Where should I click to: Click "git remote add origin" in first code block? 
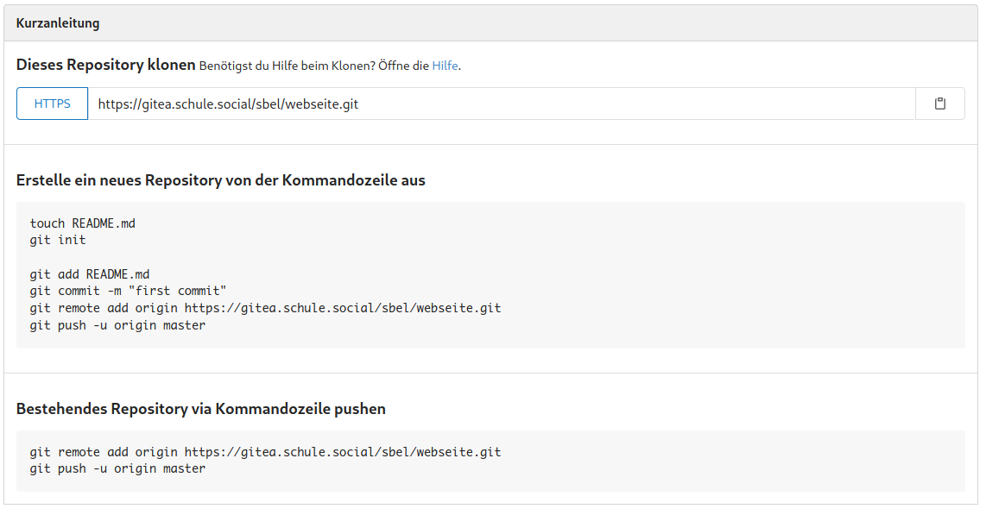click(x=104, y=308)
